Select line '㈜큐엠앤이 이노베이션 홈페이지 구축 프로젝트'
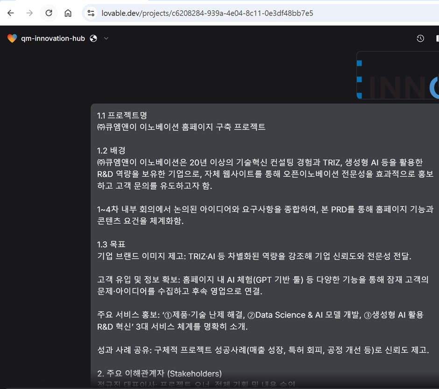The width and height of the screenshot is (439, 389). [x=181, y=127]
